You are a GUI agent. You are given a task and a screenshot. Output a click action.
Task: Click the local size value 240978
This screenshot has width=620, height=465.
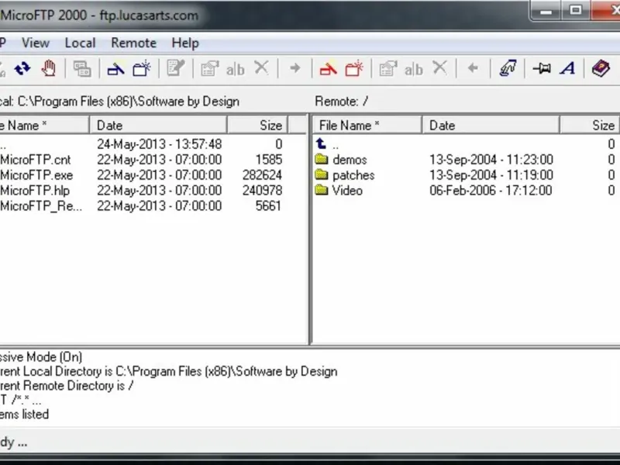pos(262,191)
